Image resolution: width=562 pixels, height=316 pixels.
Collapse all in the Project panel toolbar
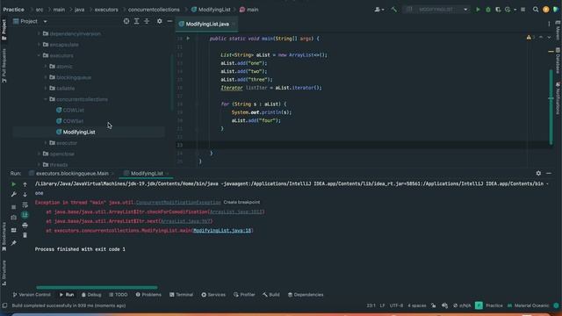click(x=147, y=21)
